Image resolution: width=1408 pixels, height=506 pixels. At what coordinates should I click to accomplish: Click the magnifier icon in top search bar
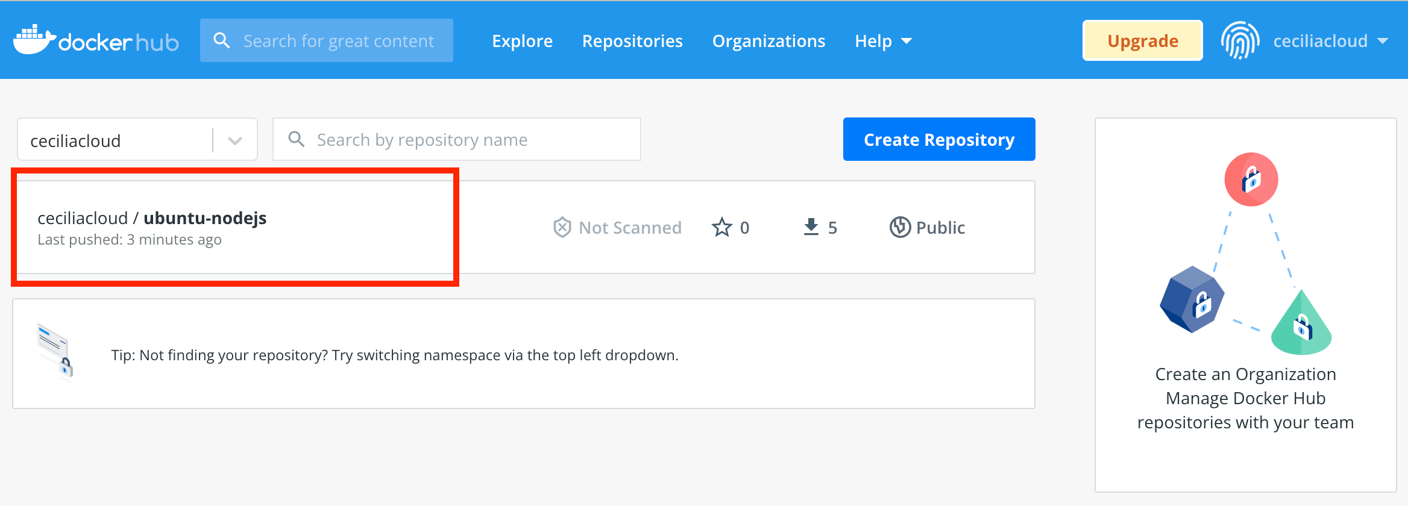222,40
